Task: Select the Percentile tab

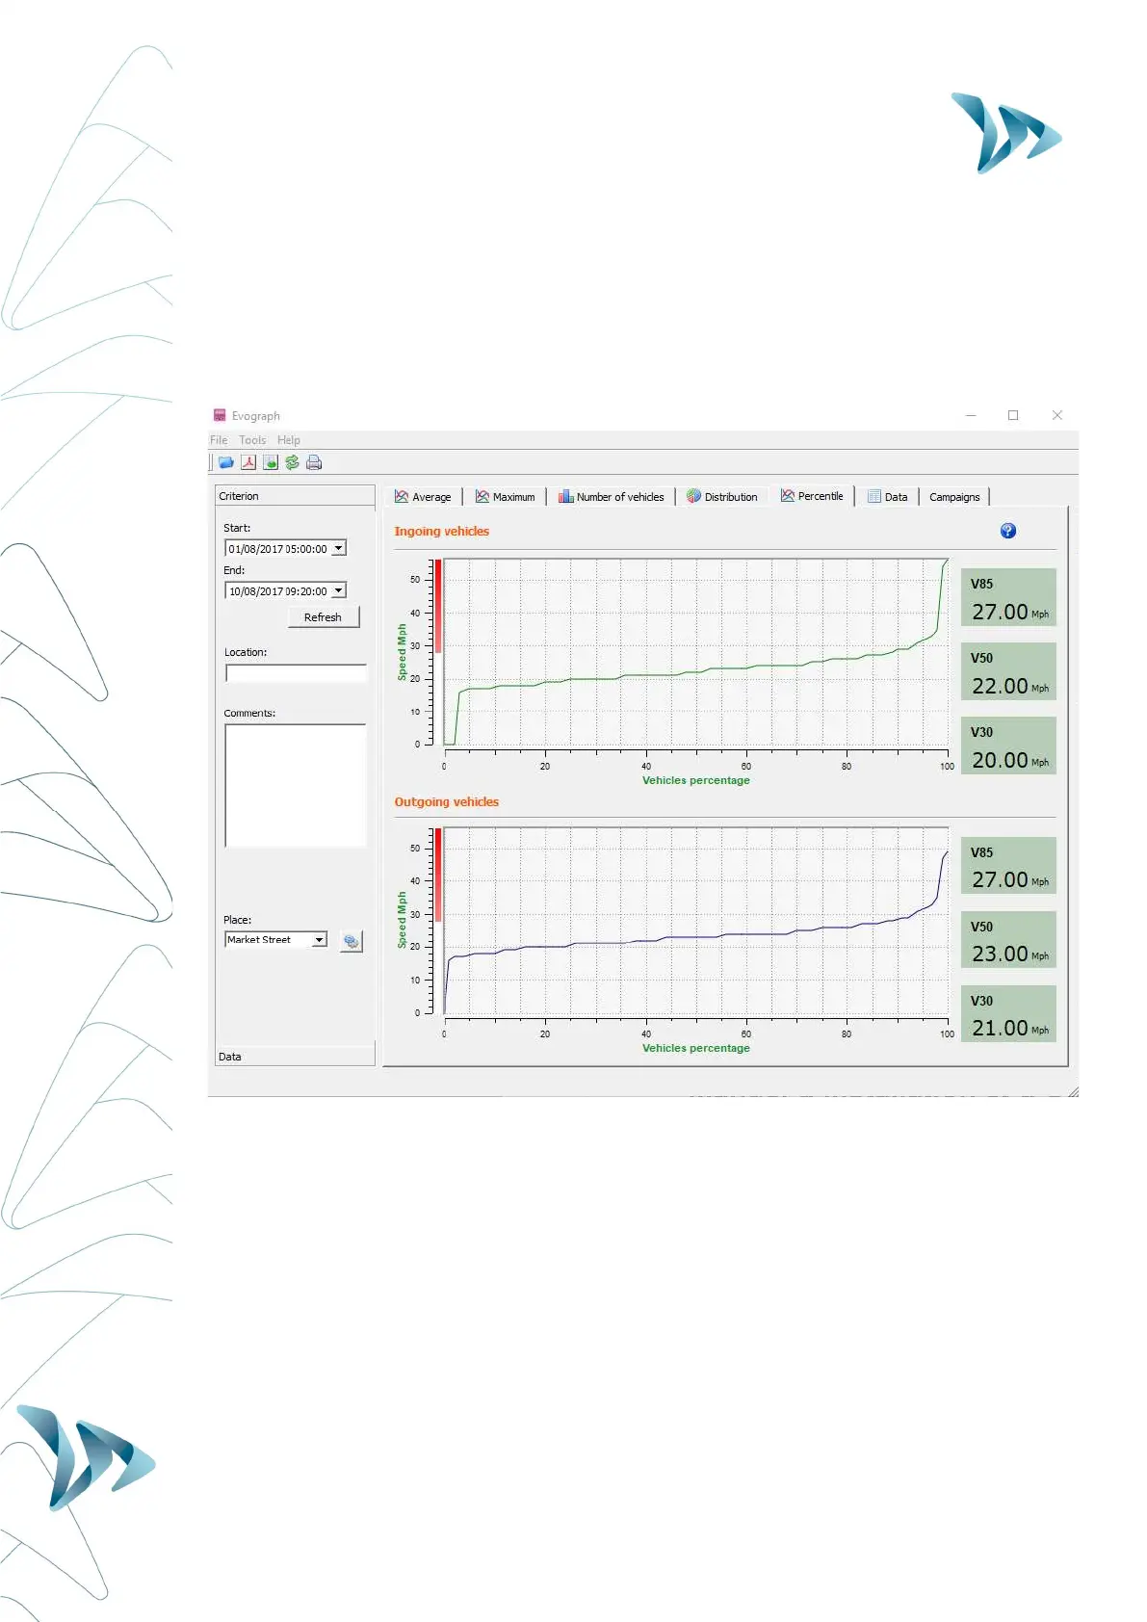Action: 812,496
